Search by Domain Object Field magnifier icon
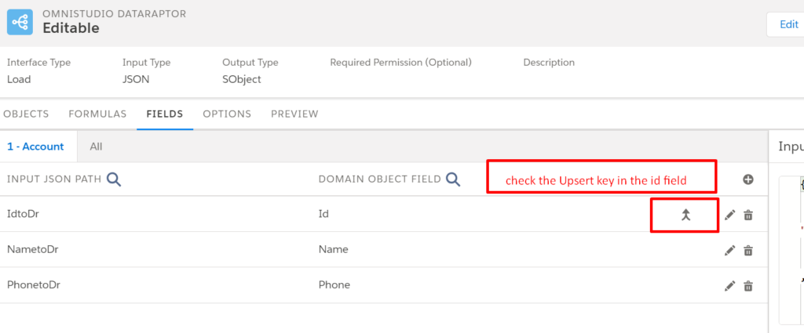This screenshot has height=333, width=804. coord(453,179)
